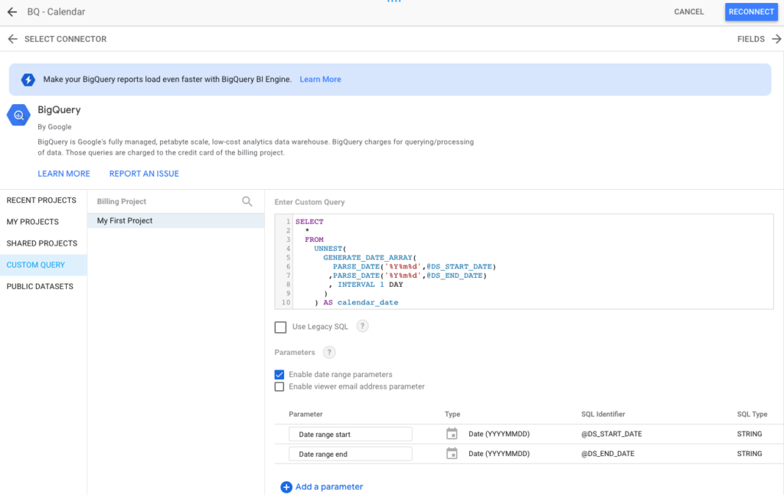The width and height of the screenshot is (784, 495).
Task: Click Date (YYYYMMDD) type in start row
Action: pos(499,434)
